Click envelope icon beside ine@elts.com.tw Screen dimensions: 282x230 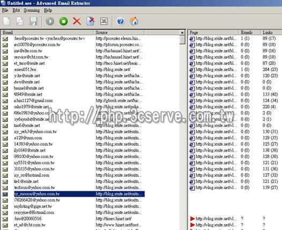tap(5, 51)
